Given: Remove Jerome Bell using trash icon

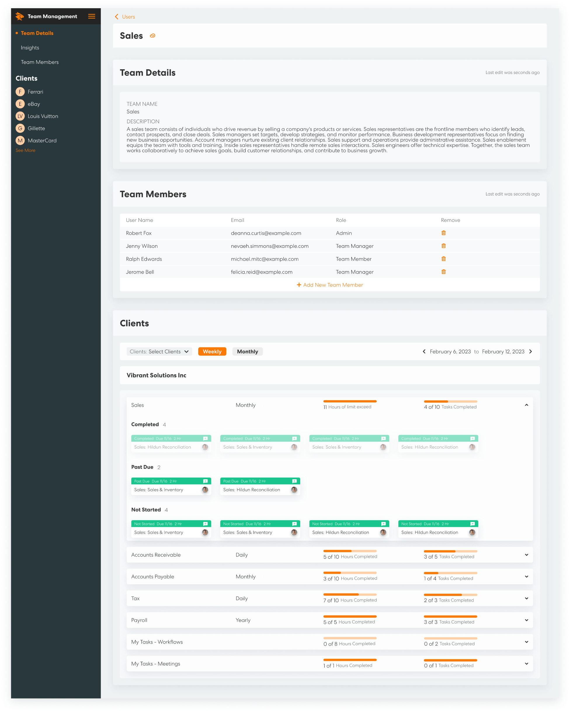Looking at the screenshot, I should pos(444,272).
